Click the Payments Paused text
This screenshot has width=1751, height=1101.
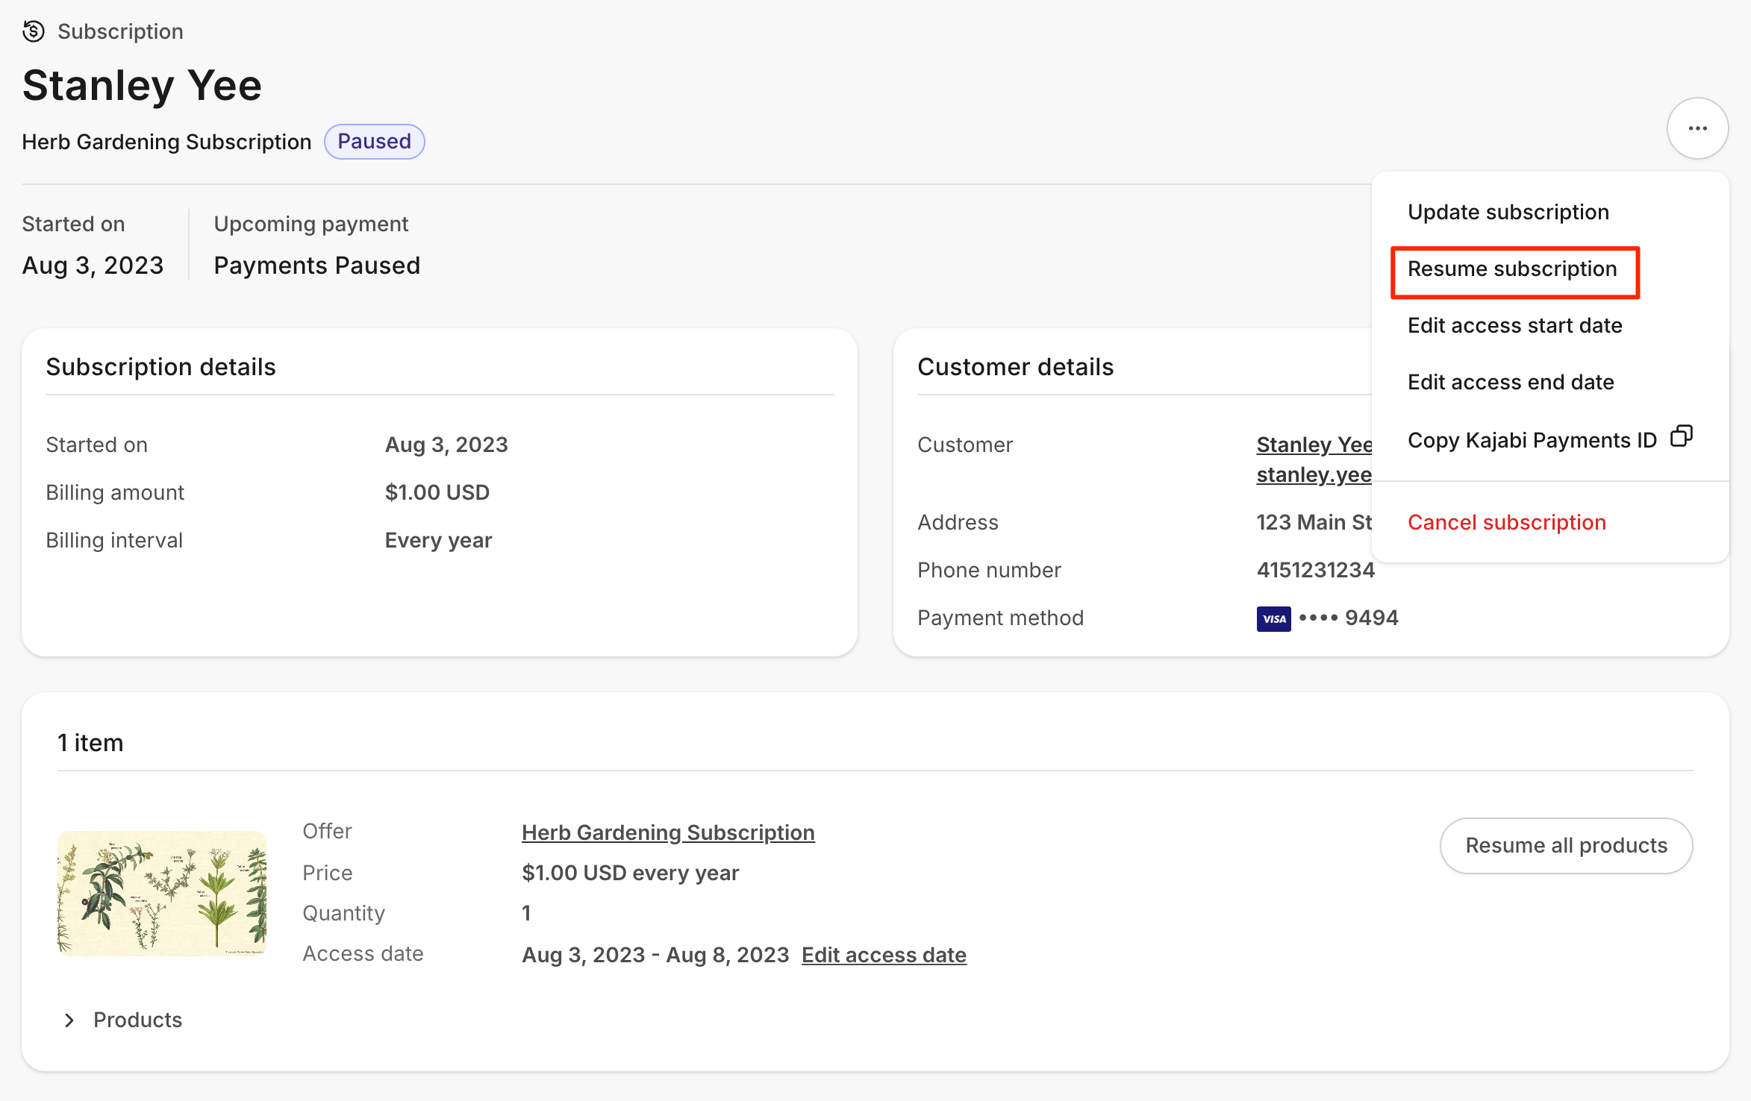pyautogui.click(x=317, y=266)
